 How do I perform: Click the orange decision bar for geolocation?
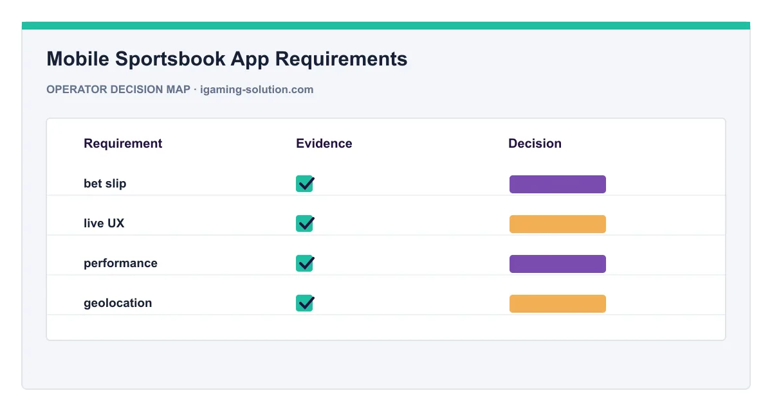[558, 304]
